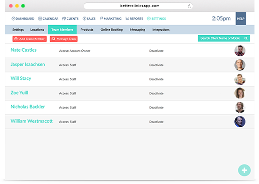
Task: Click Add Team Member button
Action: click(x=30, y=39)
